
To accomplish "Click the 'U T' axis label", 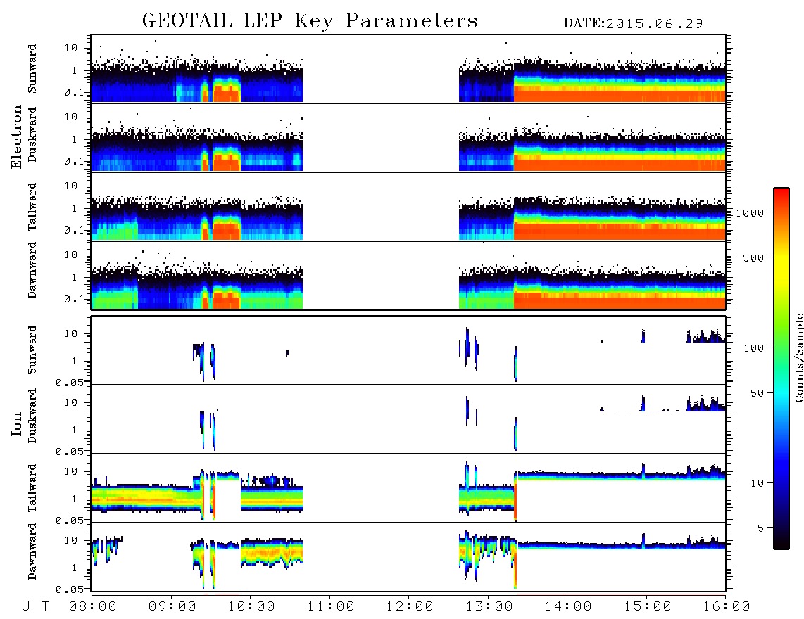I will [x=35, y=607].
